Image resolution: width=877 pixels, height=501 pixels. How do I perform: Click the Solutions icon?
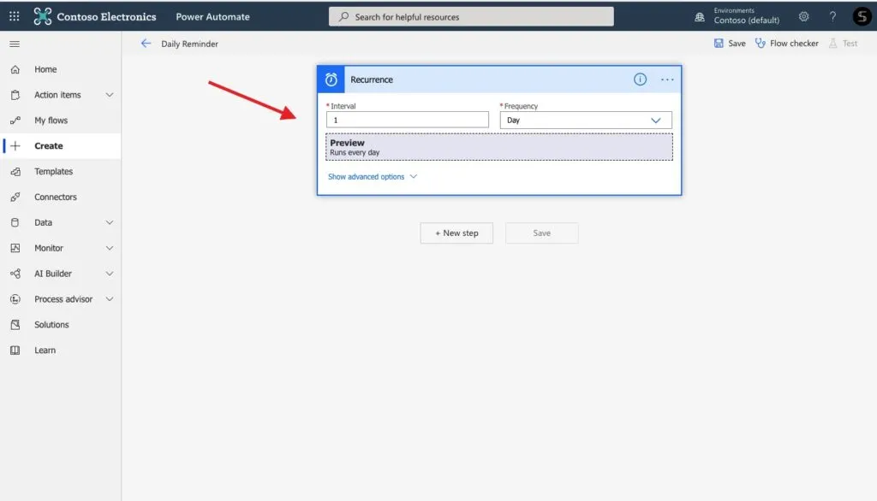click(x=15, y=325)
